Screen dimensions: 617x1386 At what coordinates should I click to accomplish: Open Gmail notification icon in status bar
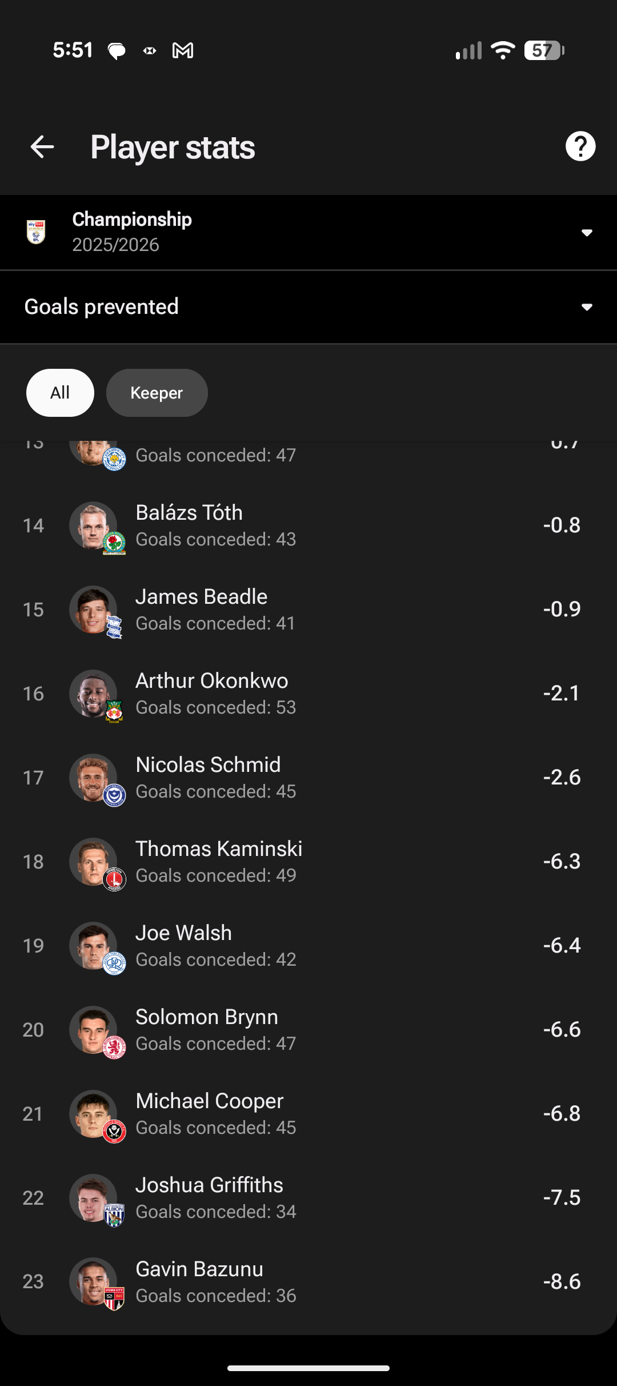pos(183,50)
